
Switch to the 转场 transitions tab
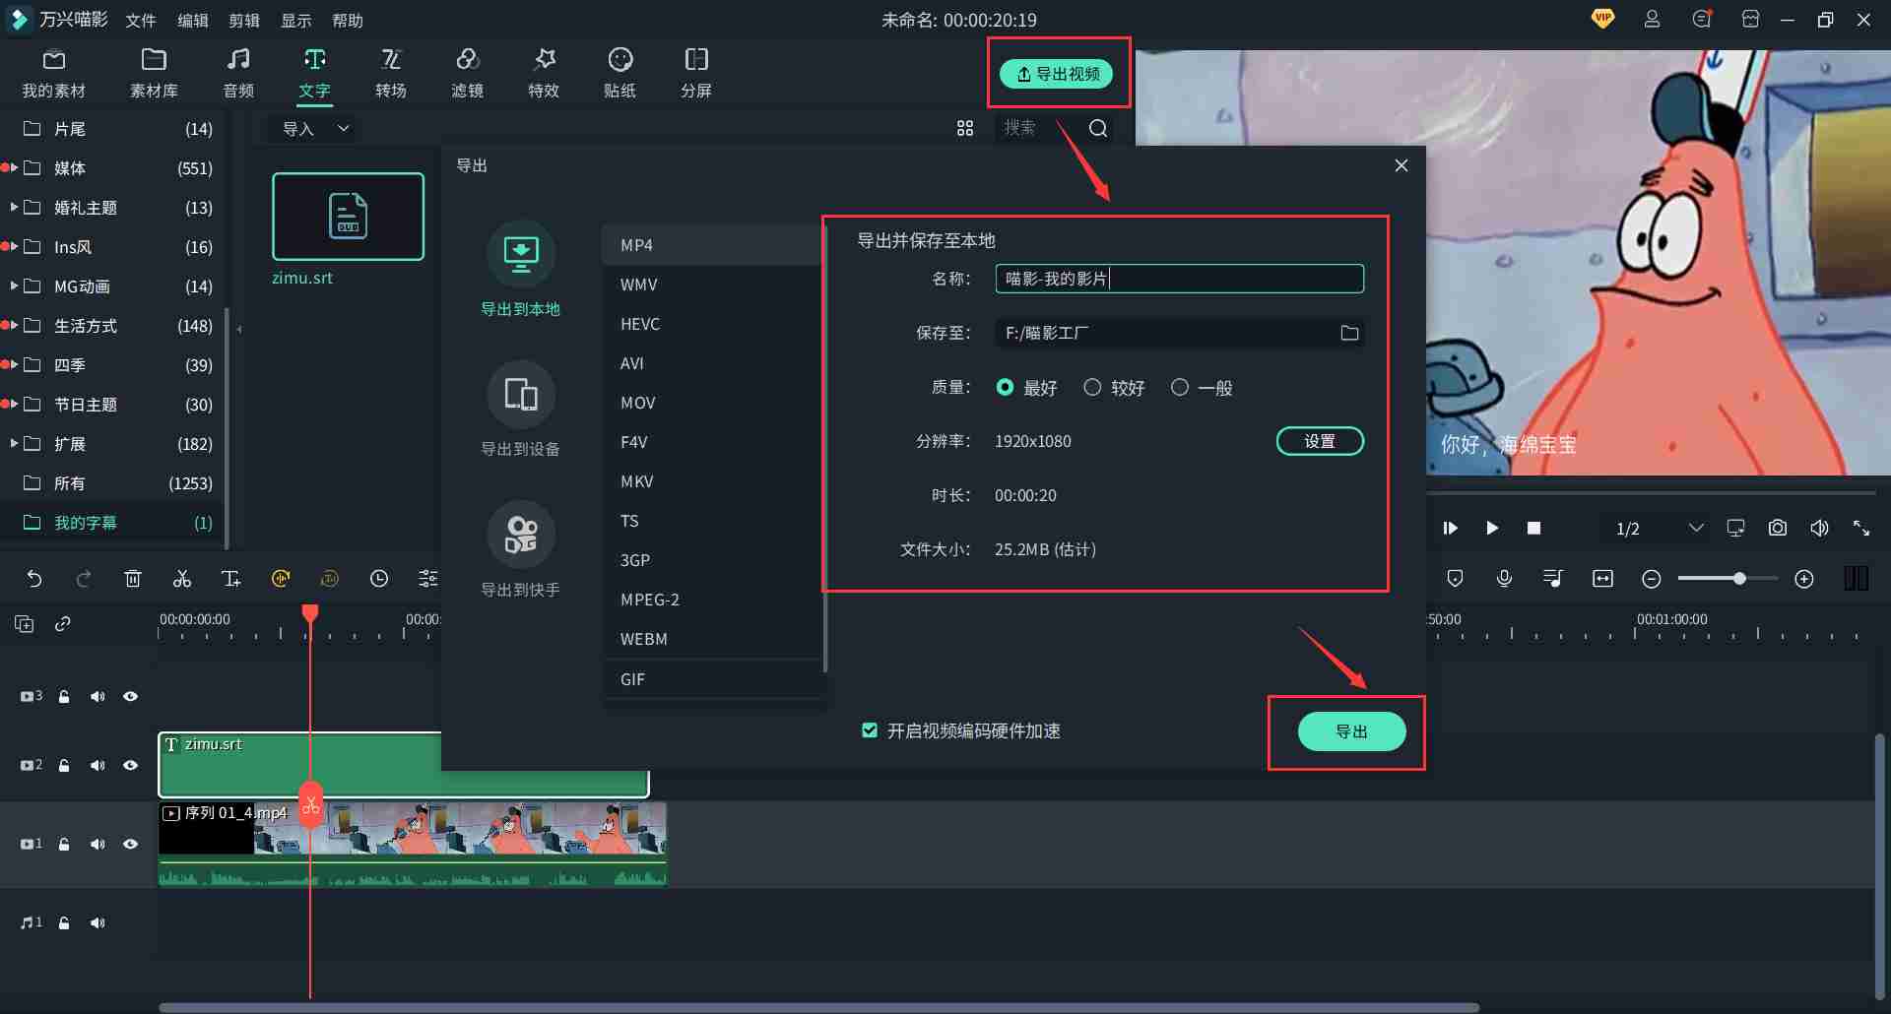tap(391, 74)
